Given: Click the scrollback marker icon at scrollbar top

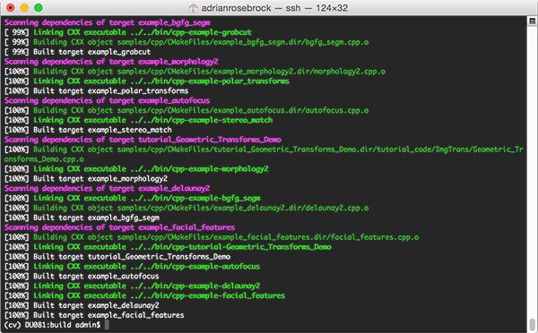Looking at the screenshot, I should click(532, 21).
